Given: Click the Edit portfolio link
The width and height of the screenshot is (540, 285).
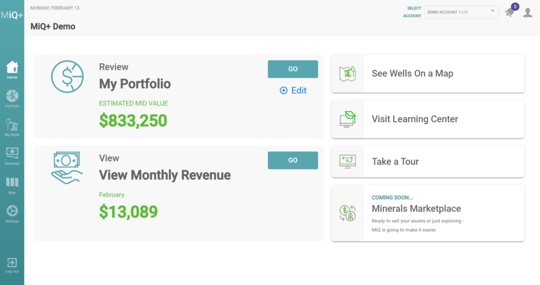Looking at the screenshot, I should (x=293, y=90).
